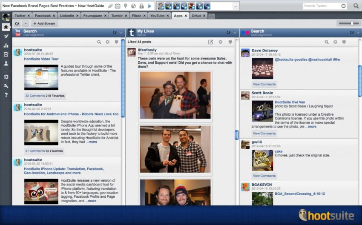Open the refresh interval dropdown beside refresh button
The width and height of the screenshot is (362, 225).
(26, 23)
